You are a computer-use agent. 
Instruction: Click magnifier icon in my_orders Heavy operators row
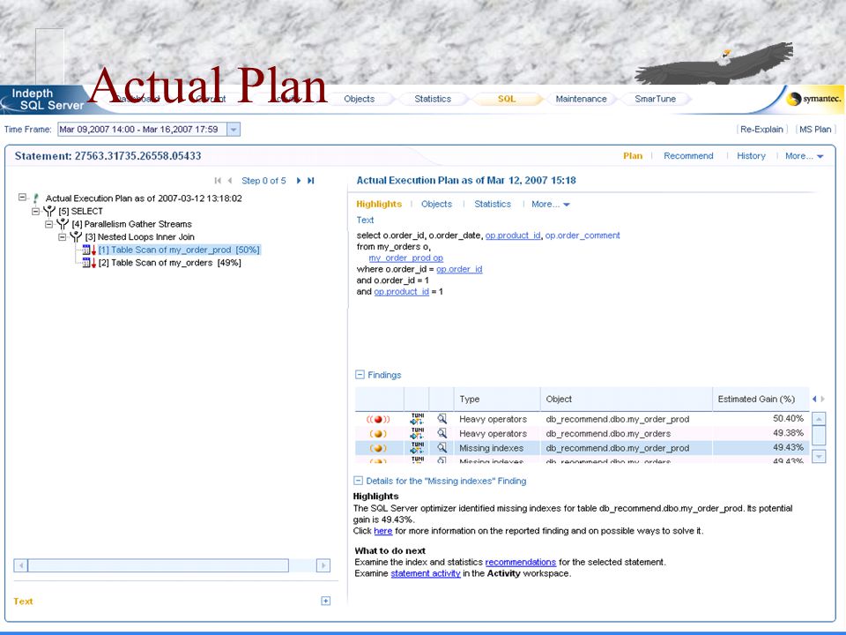(x=442, y=433)
